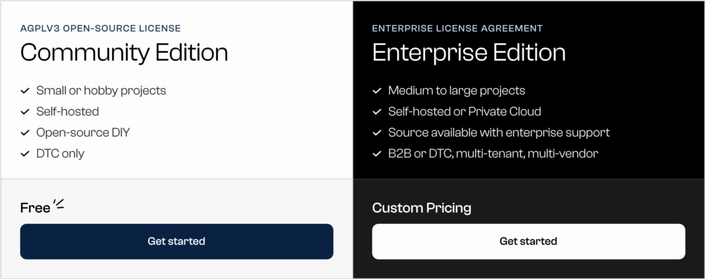Image resolution: width=705 pixels, height=279 pixels.
Task: Click the B2B or DTC, multi-tenant, multi-vendor text
Action: click(493, 154)
